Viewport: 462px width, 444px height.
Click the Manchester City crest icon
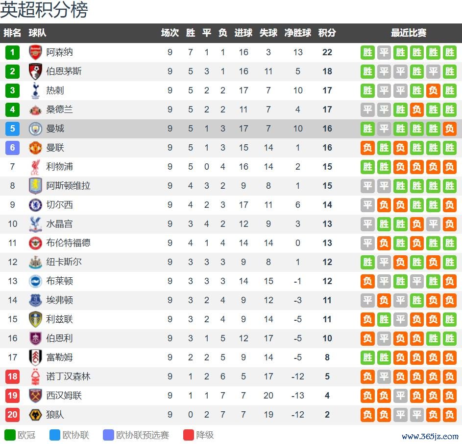coord(35,129)
